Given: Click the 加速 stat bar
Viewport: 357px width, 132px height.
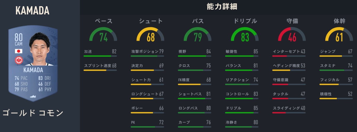Looking at the screenshot, I should pos(100,56).
